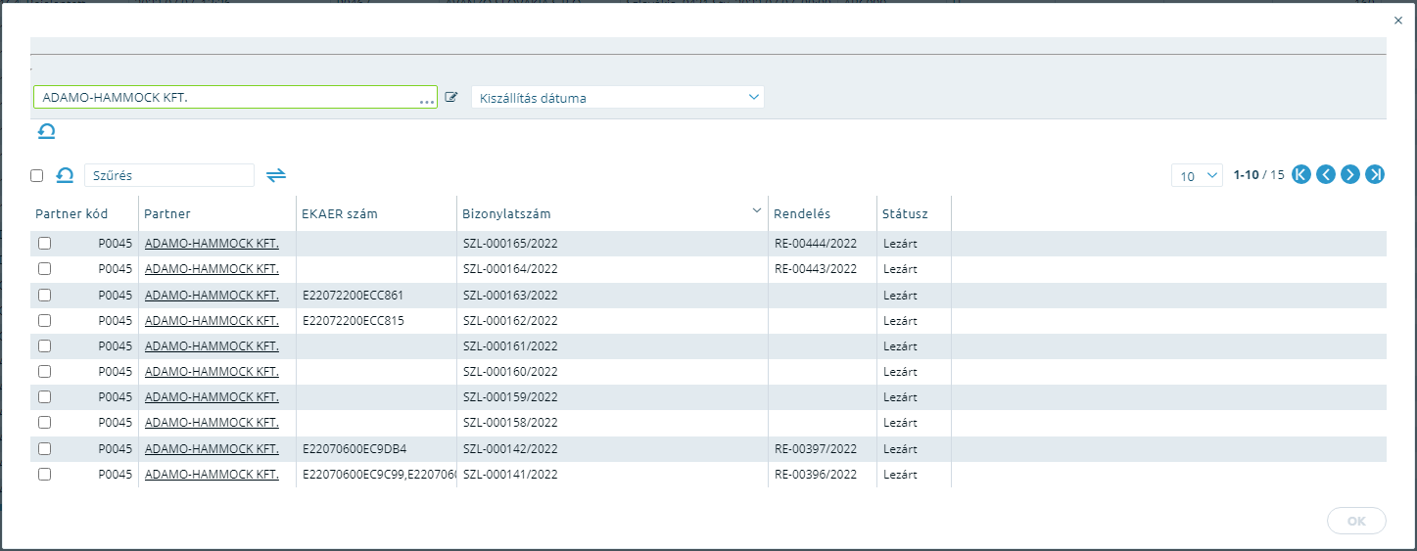Screen dimensions: 1417x551
Task: Click the 1-10 / 15 page counter
Action: tap(1258, 175)
